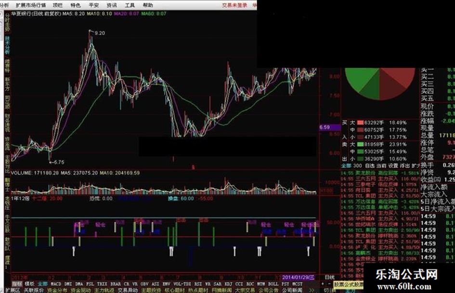The image size is (455, 293).
Task: Click the capital flow pie chart
Action: [x=380, y=84]
